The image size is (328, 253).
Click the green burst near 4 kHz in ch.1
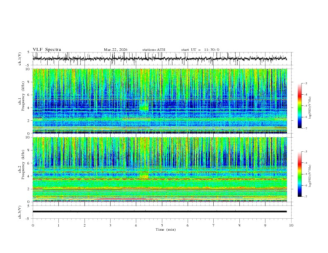point(144,107)
